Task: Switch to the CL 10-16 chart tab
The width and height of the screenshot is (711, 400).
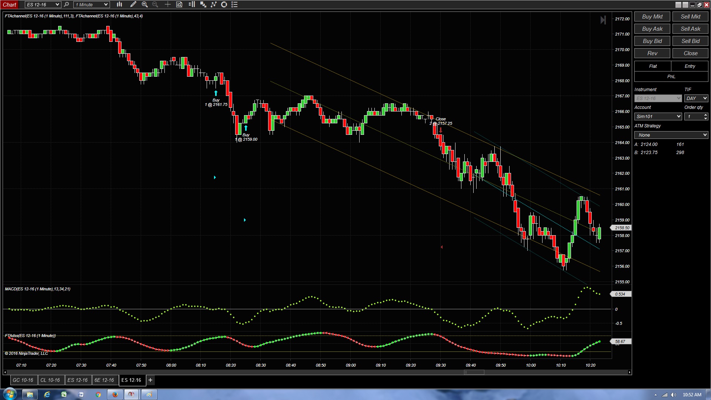Action: pos(50,380)
